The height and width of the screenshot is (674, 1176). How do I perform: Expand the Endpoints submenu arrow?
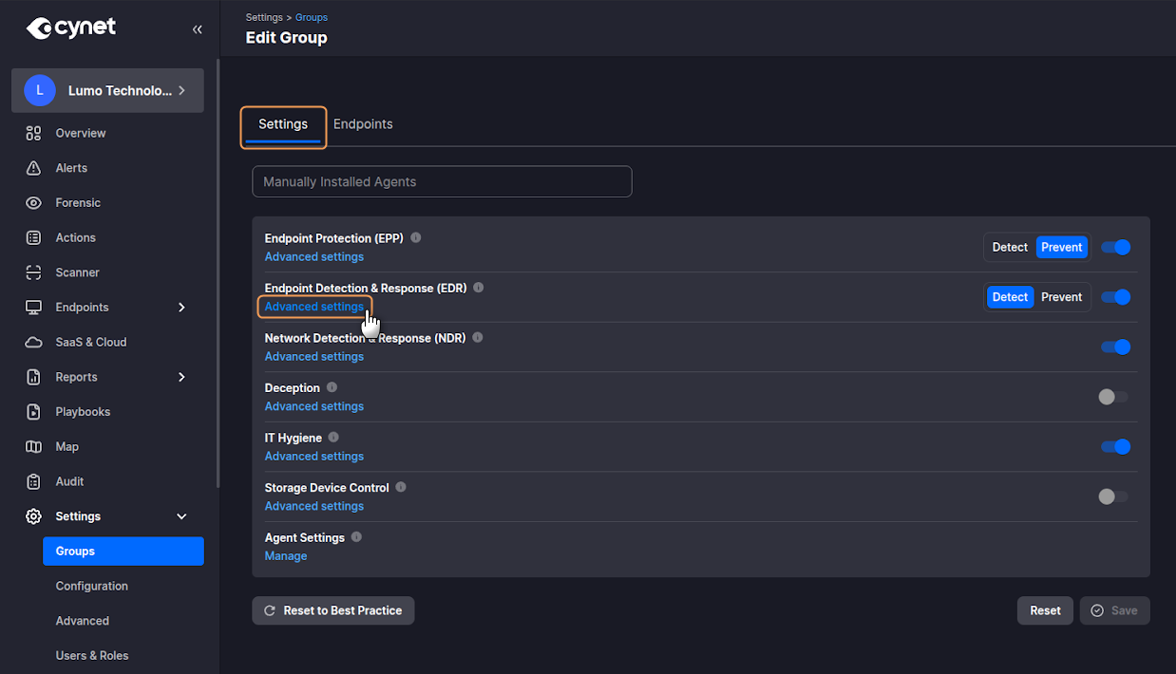[x=181, y=308]
